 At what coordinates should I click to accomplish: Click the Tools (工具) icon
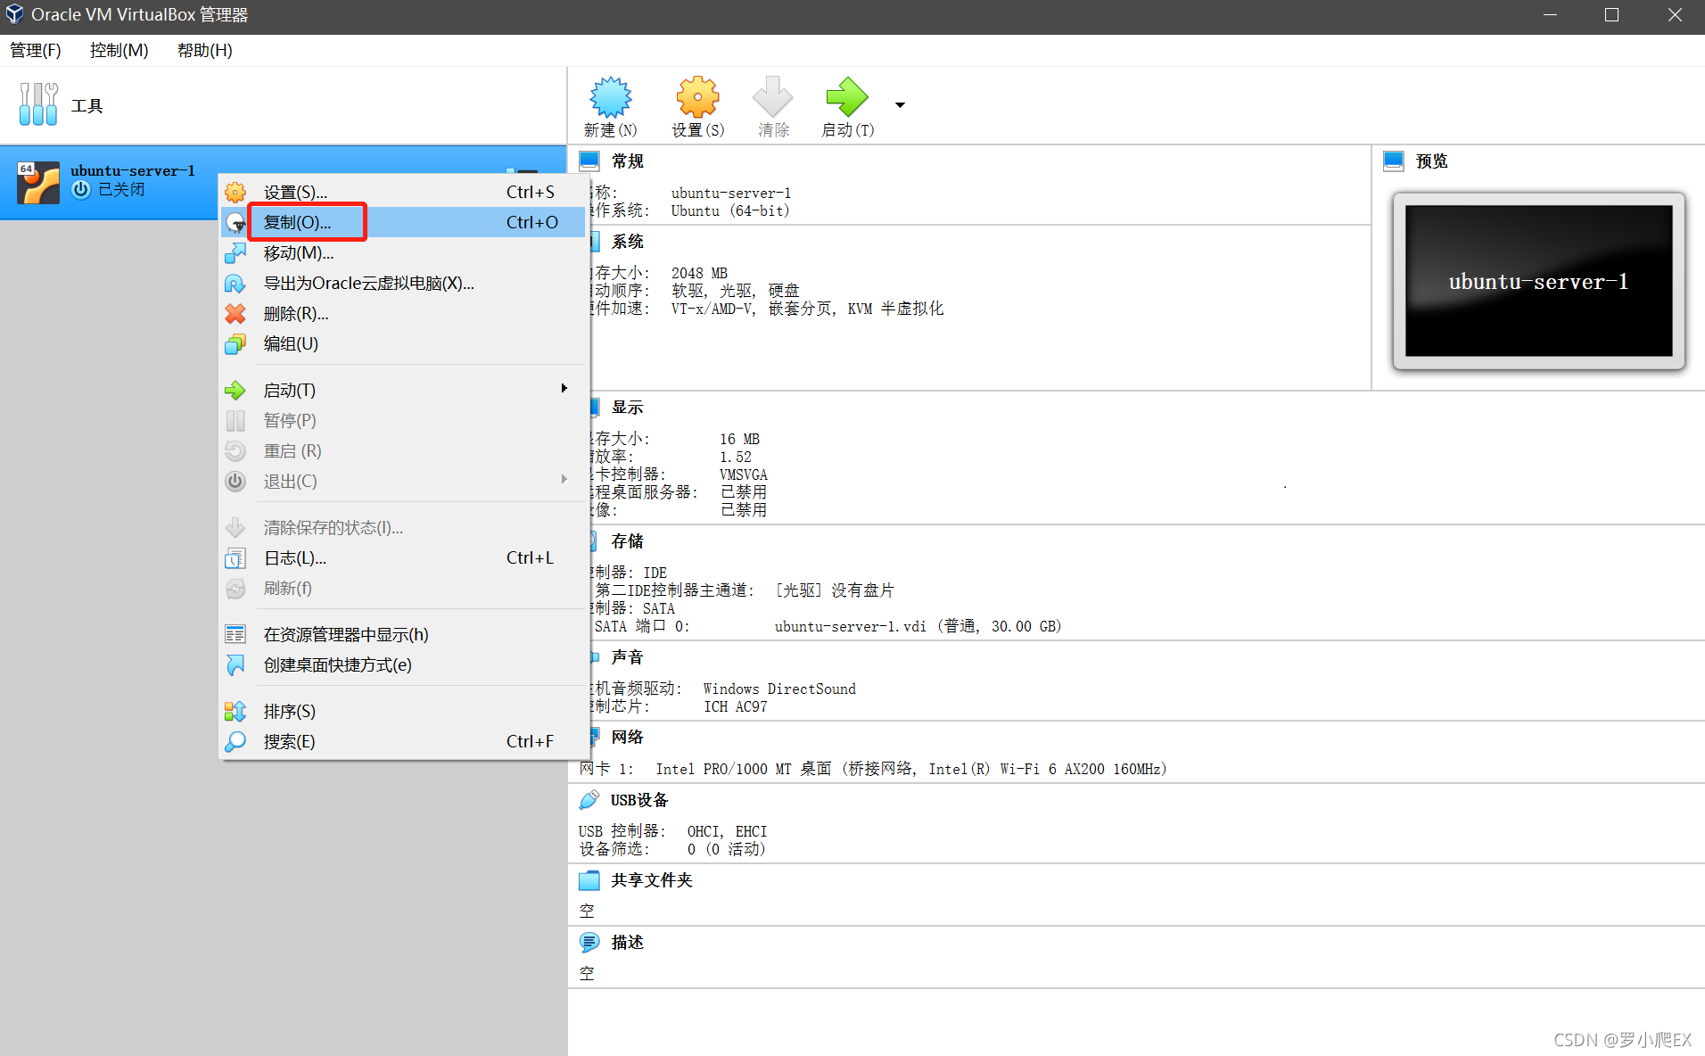[38, 104]
